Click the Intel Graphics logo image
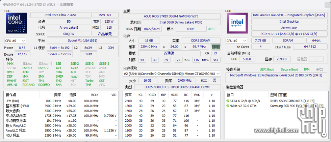Viewport: 331px width, 142px height. click(x=237, y=23)
